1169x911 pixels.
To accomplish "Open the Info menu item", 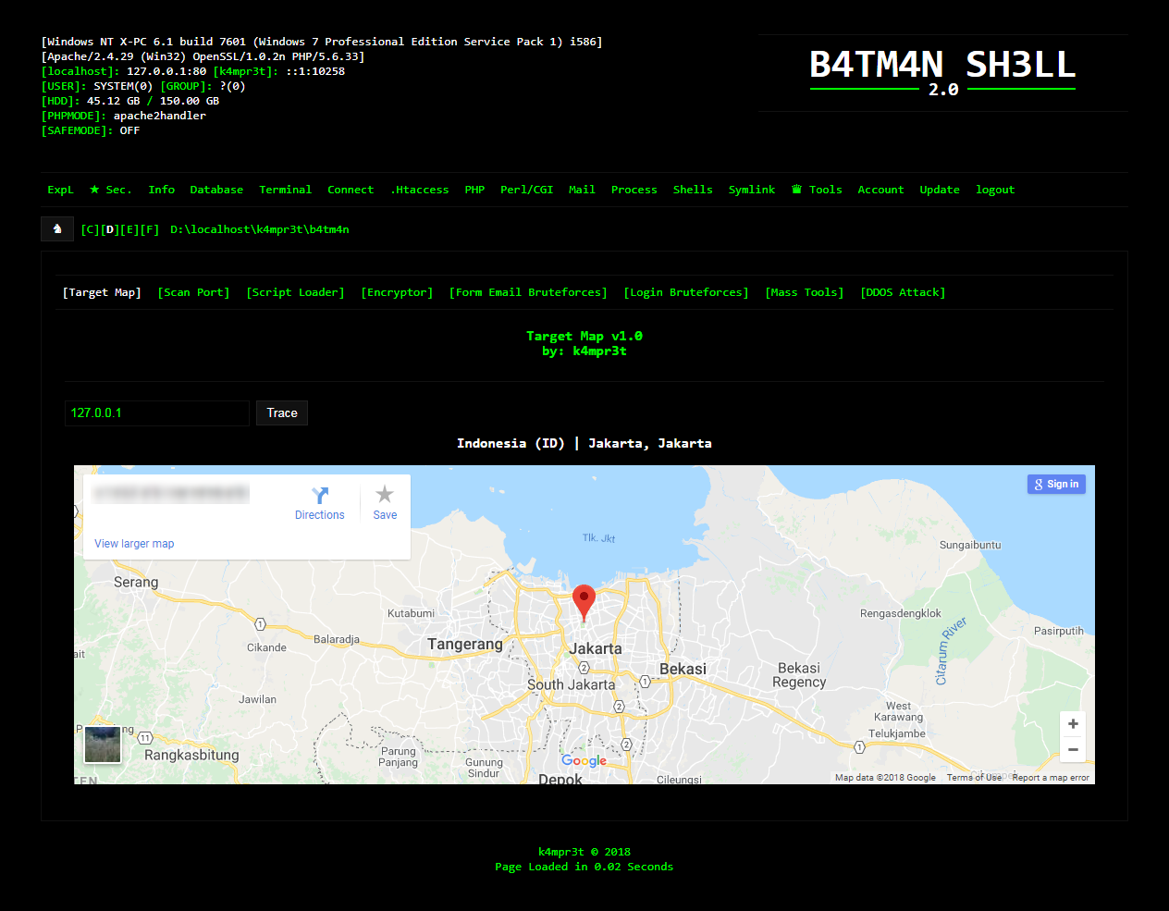I will click(161, 190).
